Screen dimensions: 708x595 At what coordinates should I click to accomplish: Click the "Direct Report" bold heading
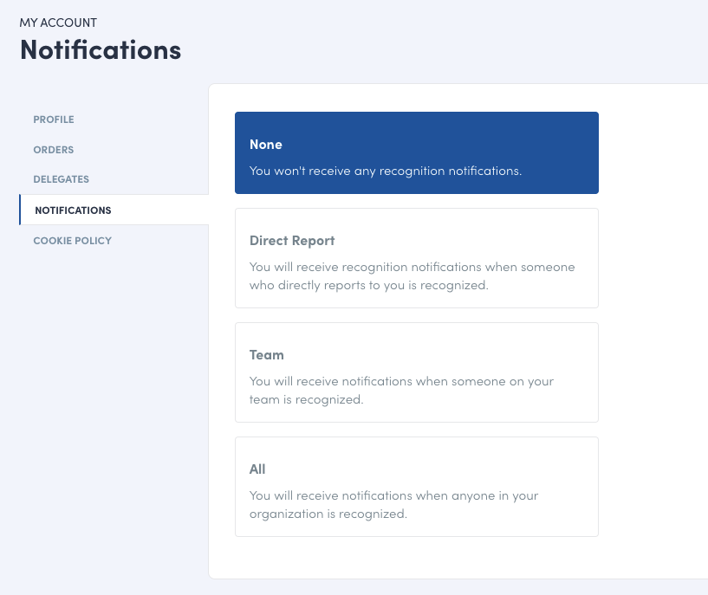(x=292, y=241)
